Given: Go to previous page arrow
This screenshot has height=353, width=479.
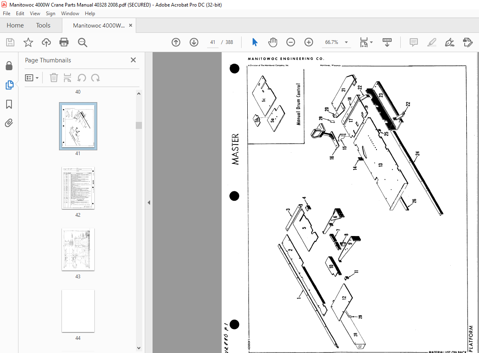Looking at the screenshot, I should 176,42.
